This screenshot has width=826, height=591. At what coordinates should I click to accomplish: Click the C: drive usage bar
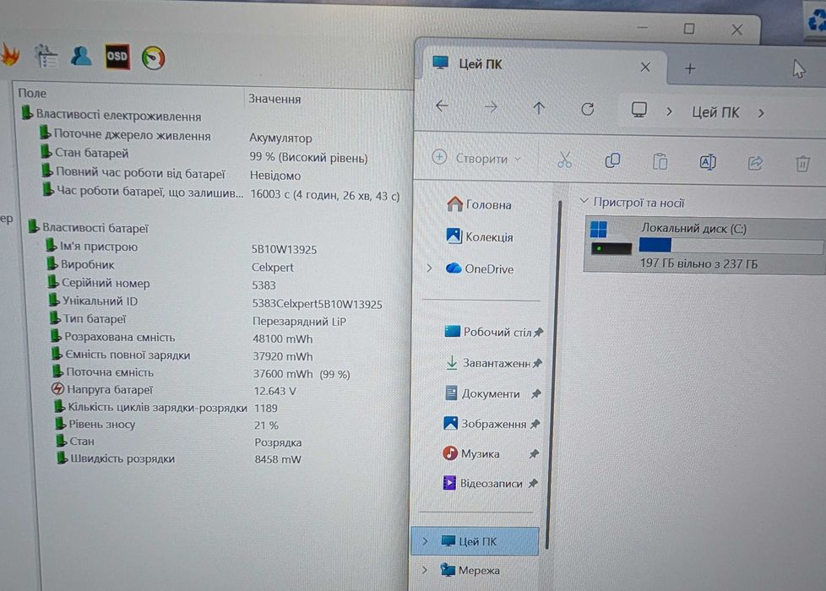pyautogui.click(x=730, y=246)
